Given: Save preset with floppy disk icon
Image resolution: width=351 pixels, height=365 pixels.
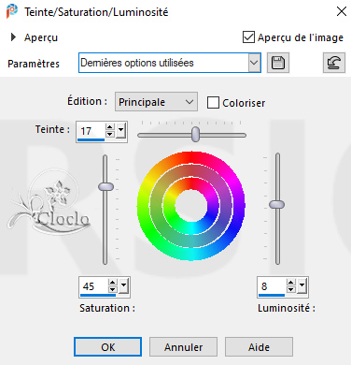Looking at the screenshot, I should point(278,63).
